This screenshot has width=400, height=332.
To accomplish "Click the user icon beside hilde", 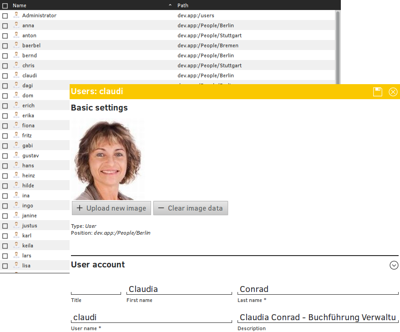I will point(16,186).
